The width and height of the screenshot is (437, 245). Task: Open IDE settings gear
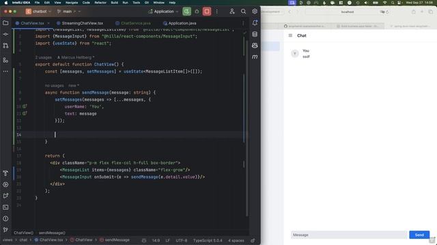tap(255, 12)
